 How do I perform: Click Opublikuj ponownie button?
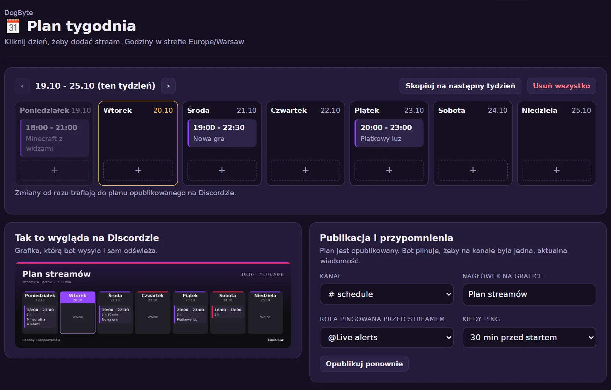364,364
